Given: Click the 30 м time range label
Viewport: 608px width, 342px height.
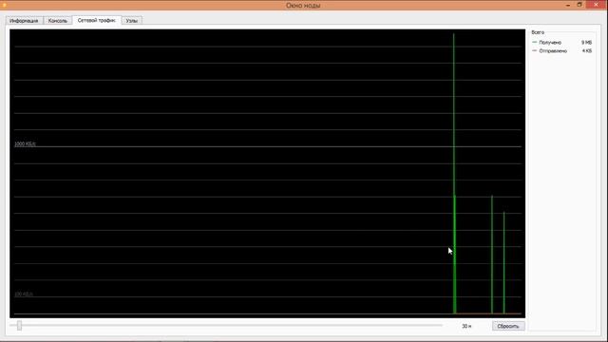Looking at the screenshot, I should point(466,326).
